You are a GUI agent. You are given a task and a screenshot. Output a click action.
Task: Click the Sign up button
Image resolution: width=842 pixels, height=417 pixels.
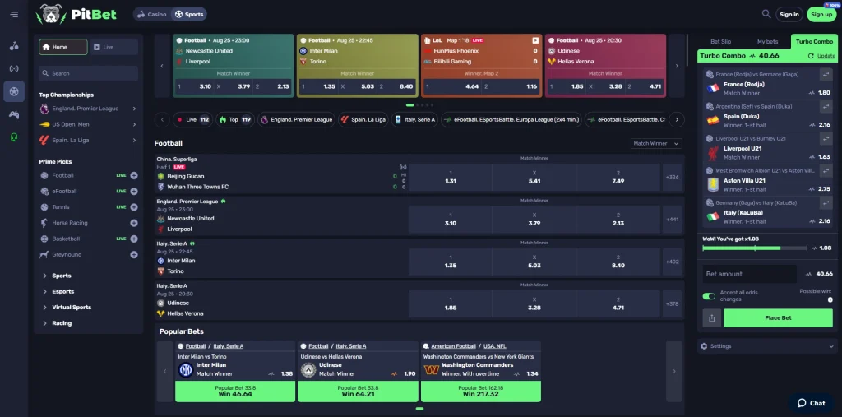[821, 15]
